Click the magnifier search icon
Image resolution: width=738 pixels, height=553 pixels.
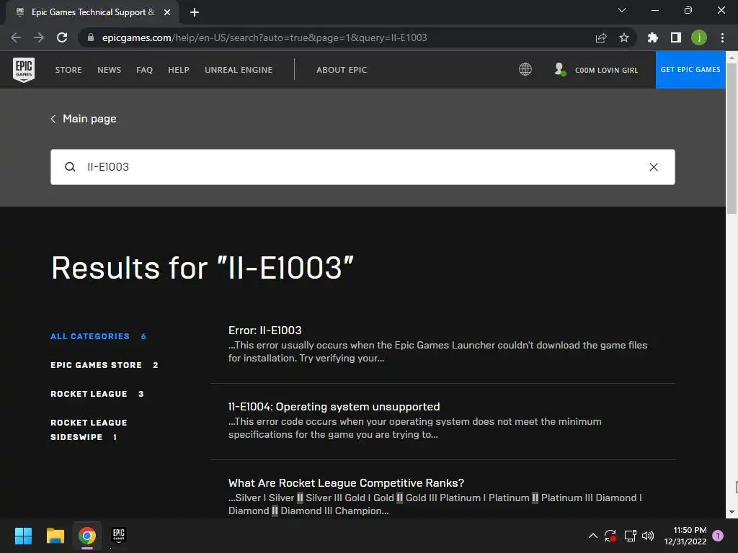click(70, 167)
